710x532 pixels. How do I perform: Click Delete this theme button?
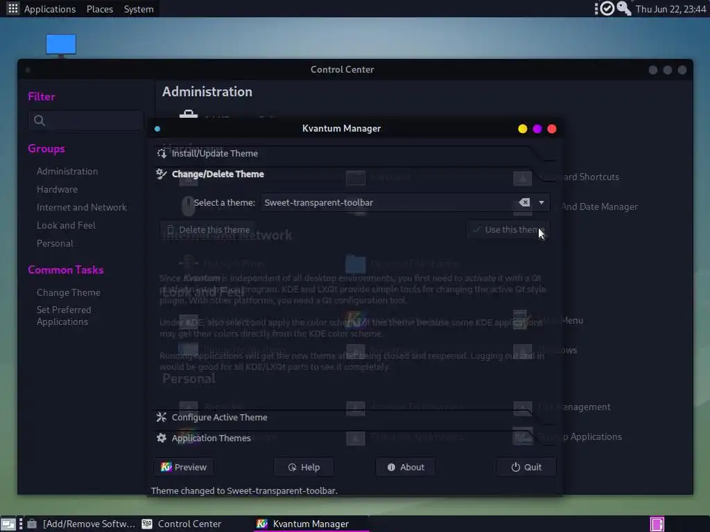pyautogui.click(x=208, y=230)
